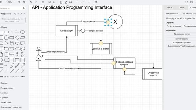The width and height of the screenshot is (196, 110).
Task: Delete selected element with trash icon
Action: coord(43,2)
